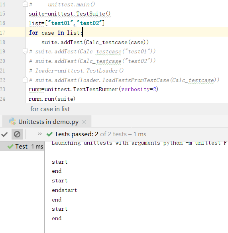
Task: Click the 'for case in list' breadcrumb
Action: pyautogui.click(x=50, y=109)
